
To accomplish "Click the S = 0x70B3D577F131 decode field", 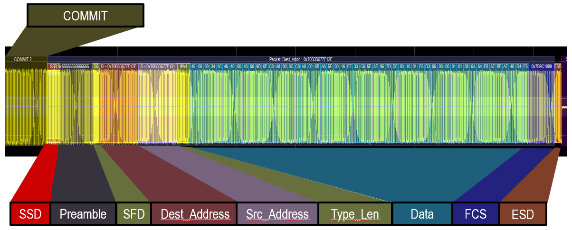I will click(x=158, y=66).
